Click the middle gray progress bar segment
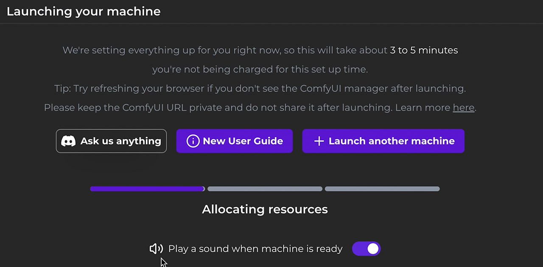The width and height of the screenshot is (543, 267). tap(265, 189)
